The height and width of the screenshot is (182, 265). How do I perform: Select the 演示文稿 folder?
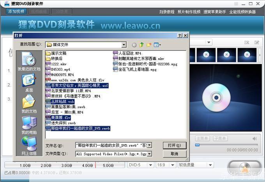click(x=56, y=54)
